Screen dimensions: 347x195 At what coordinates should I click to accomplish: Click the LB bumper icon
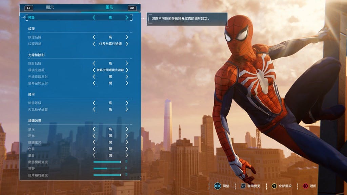[x=29, y=8]
